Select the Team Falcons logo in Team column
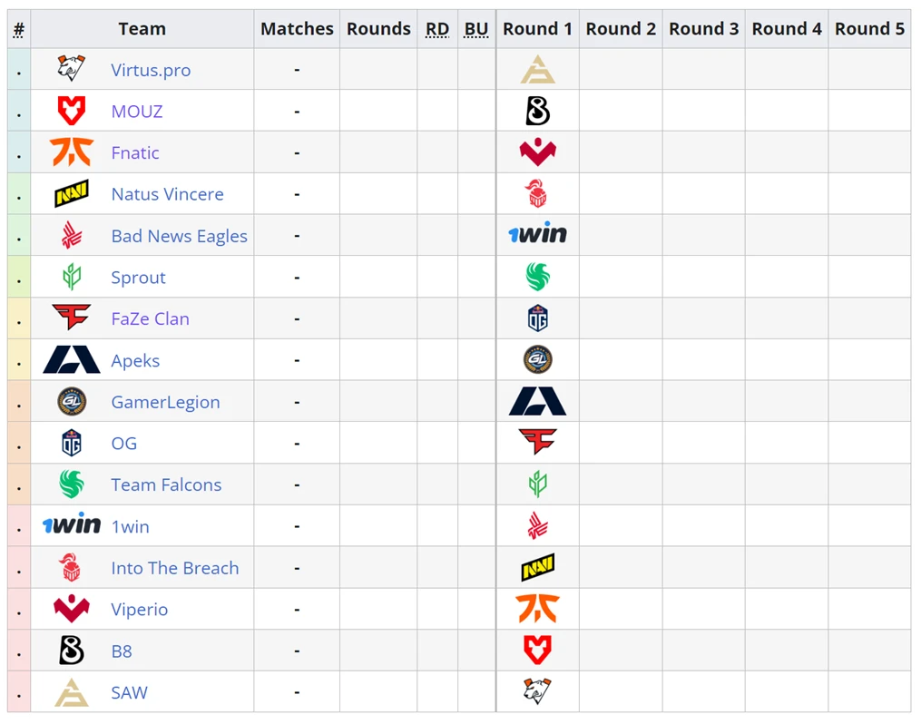Screen dimensions: 921x724 (71, 484)
